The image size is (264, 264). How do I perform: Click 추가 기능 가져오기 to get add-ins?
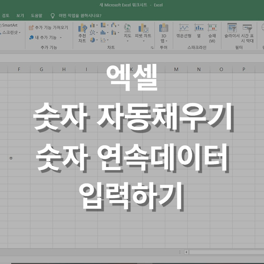(x=51, y=28)
